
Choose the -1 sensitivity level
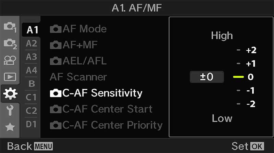tap(251, 91)
